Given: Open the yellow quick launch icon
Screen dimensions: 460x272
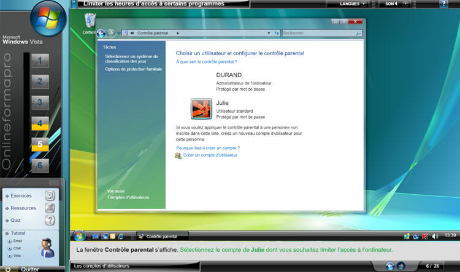Looking at the screenshot, I should pyautogui.click(x=112, y=236).
